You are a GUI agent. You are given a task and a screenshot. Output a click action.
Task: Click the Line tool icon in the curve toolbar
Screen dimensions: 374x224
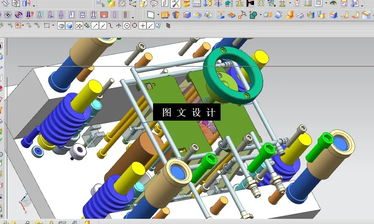click(94, 26)
